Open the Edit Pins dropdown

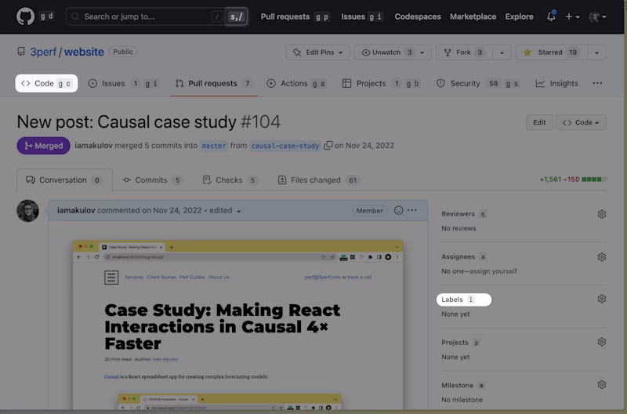pyautogui.click(x=317, y=53)
